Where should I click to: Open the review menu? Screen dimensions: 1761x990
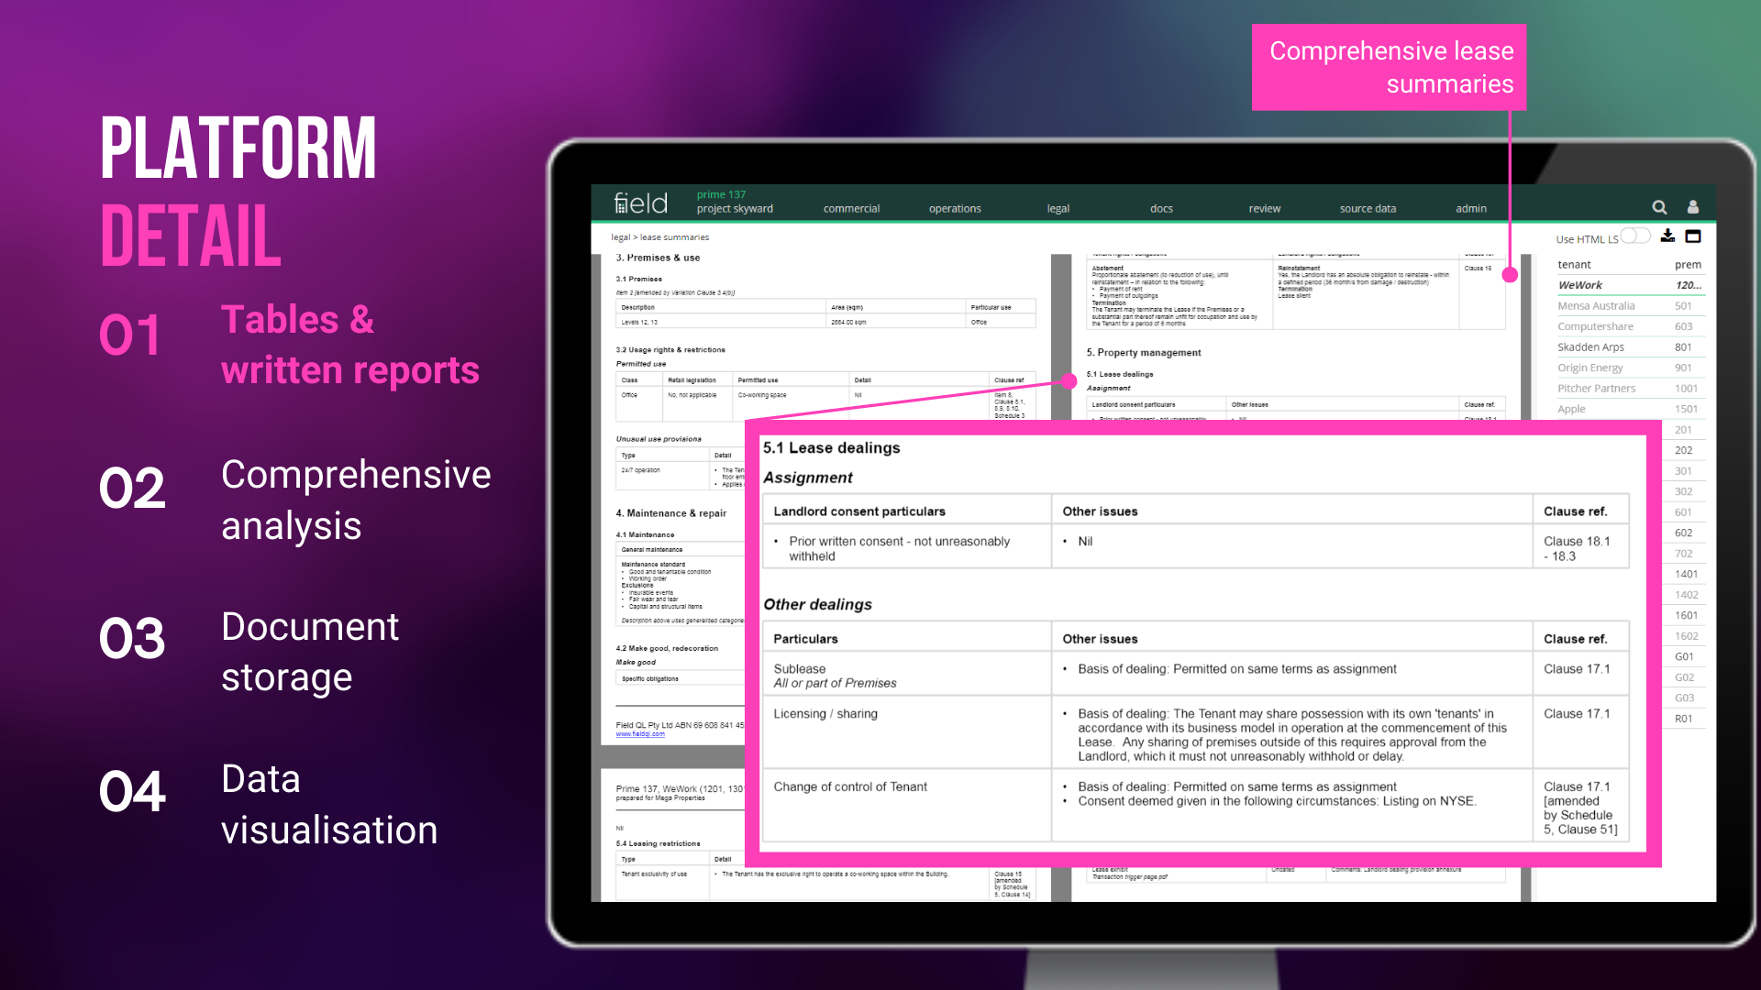pos(1265,209)
